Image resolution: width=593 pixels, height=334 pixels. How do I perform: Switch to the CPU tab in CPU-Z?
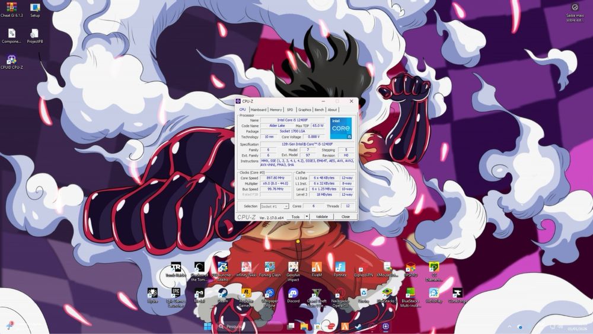tap(243, 110)
